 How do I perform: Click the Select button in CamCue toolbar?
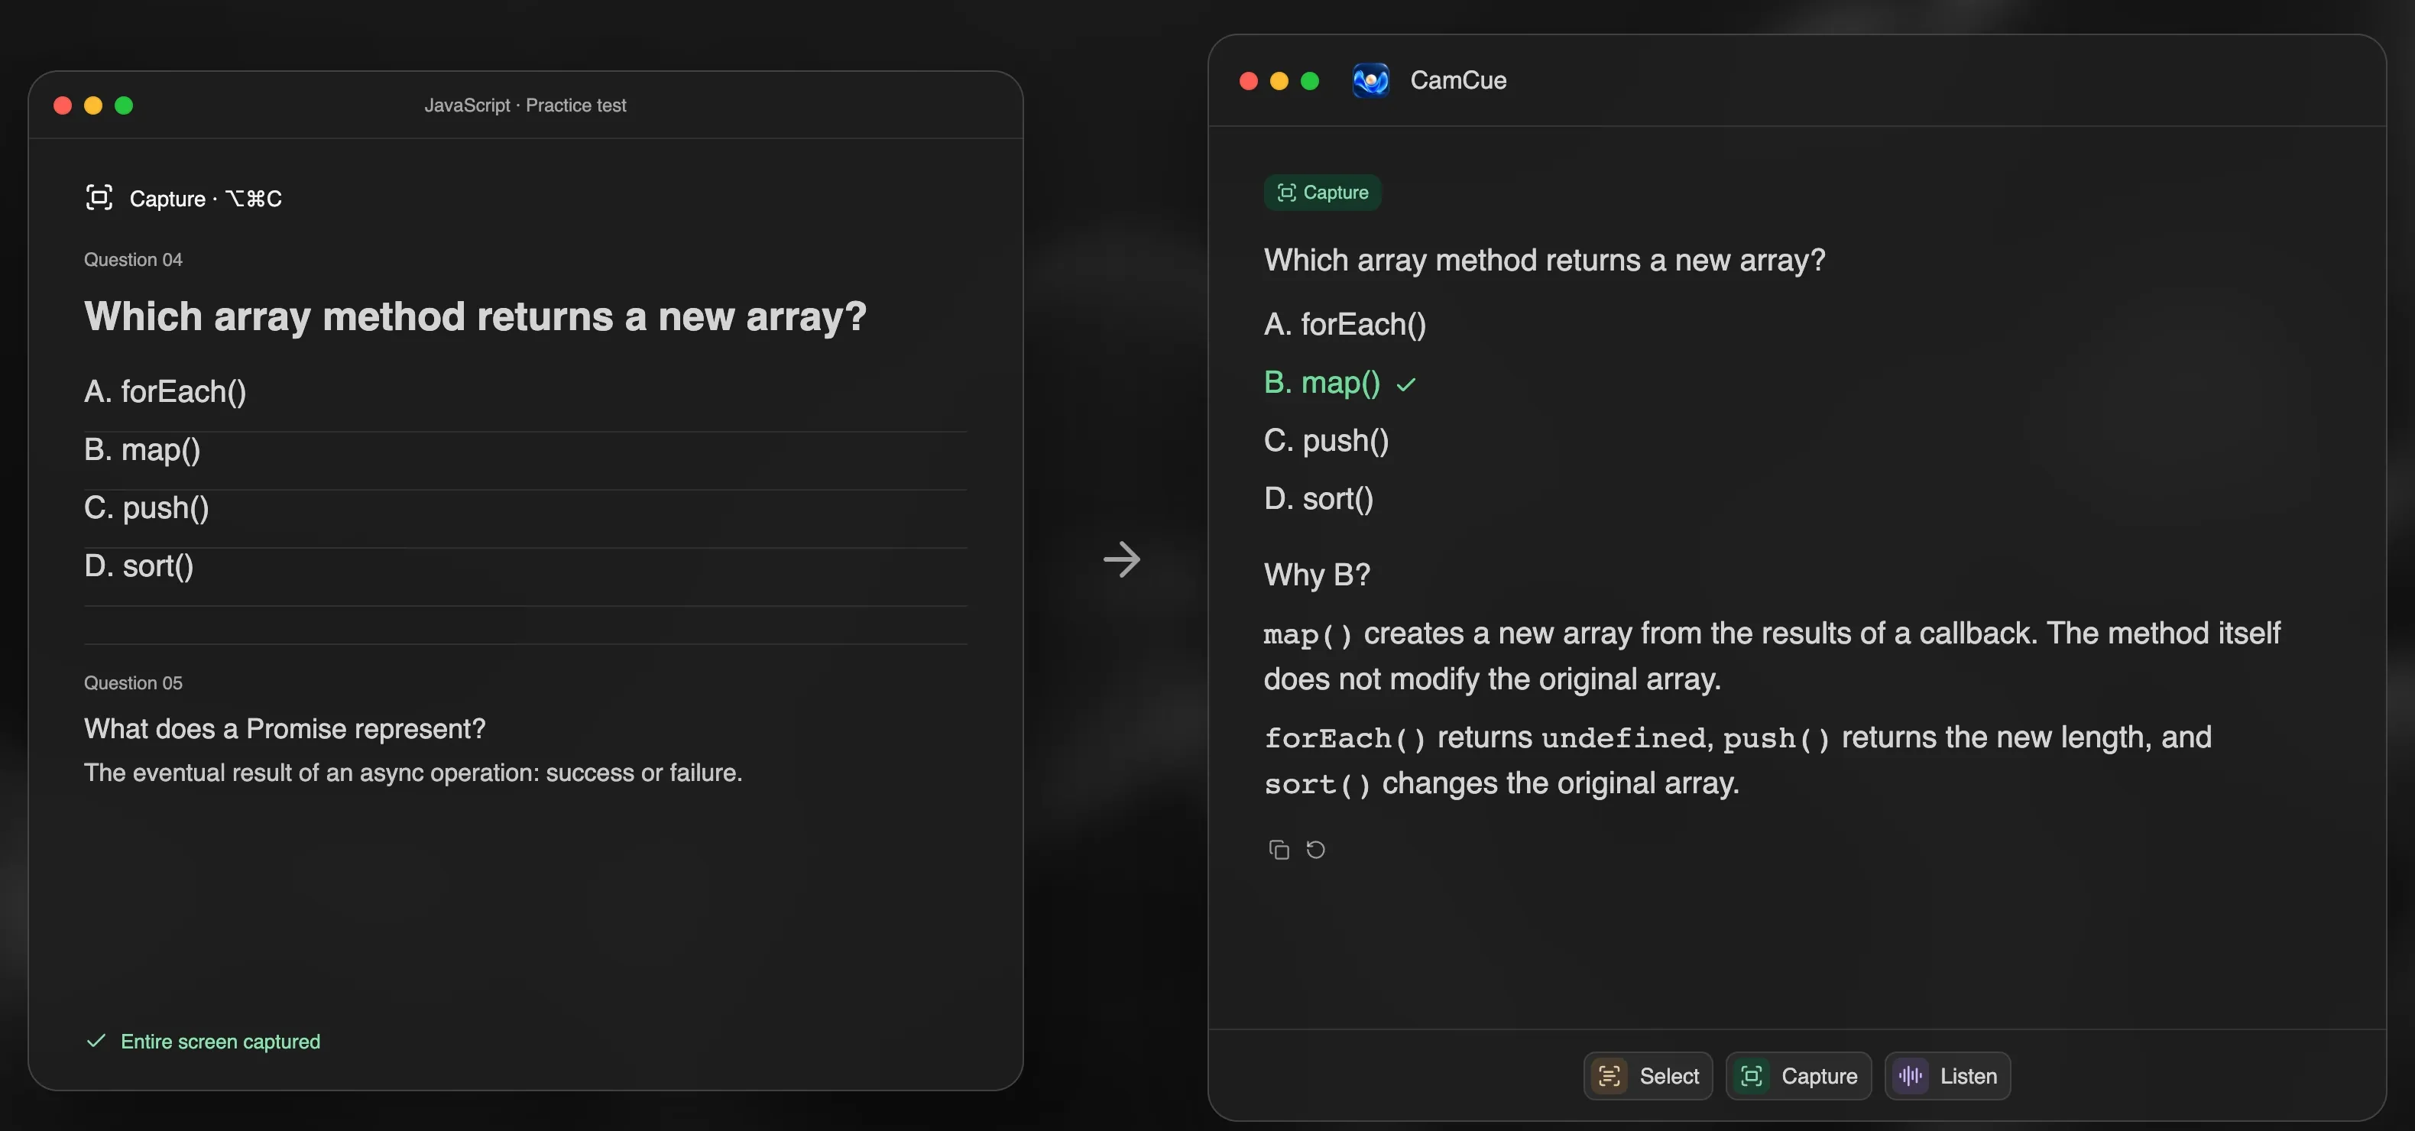pos(1647,1074)
